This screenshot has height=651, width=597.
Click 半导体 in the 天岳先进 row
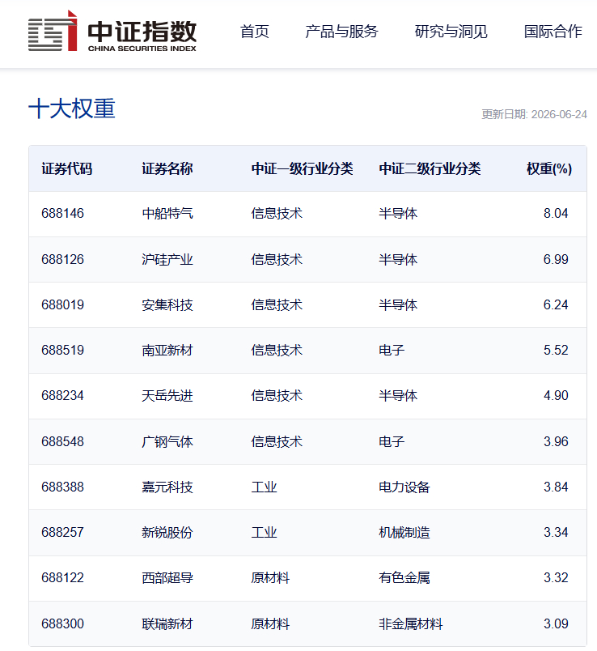(398, 395)
